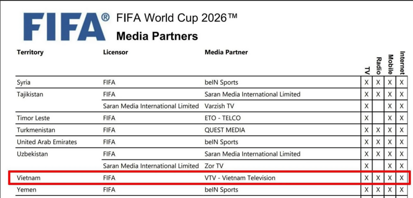Image resolution: width=413 pixels, height=198 pixels.
Task: Click the Media Partner column header
Action: point(226,52)
